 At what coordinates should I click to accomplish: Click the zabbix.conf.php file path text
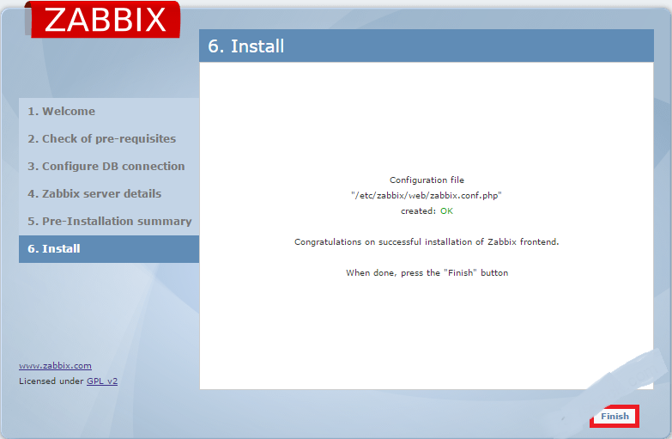tap(427, 196)
